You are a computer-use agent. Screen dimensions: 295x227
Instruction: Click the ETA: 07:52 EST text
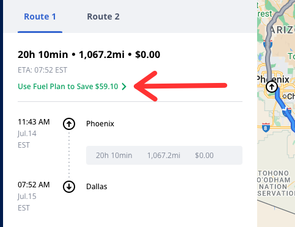tap(42, 70)
